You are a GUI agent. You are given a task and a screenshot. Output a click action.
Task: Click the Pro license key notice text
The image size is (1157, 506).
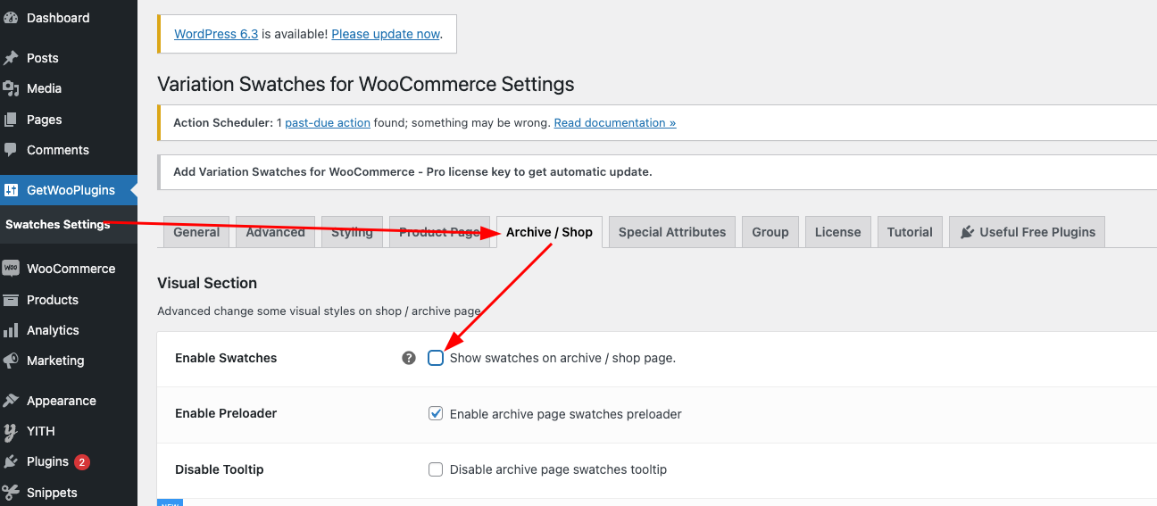point(412,171)
